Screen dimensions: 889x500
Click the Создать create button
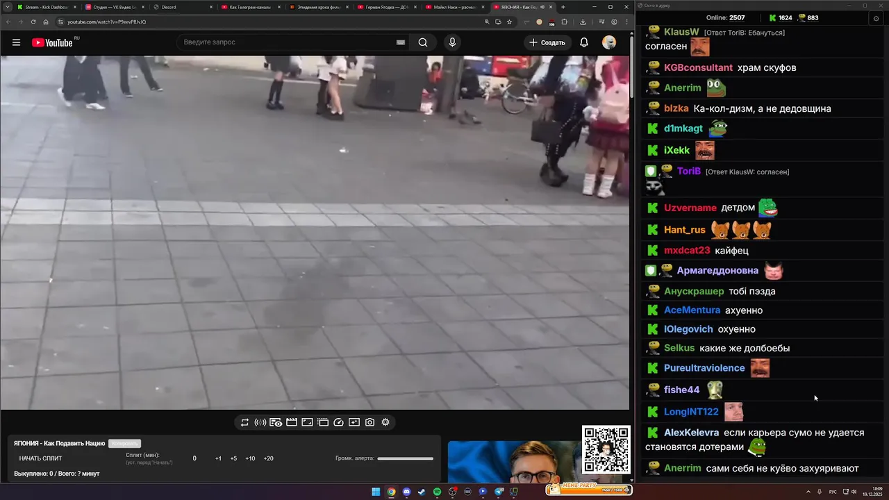[547, 42]
